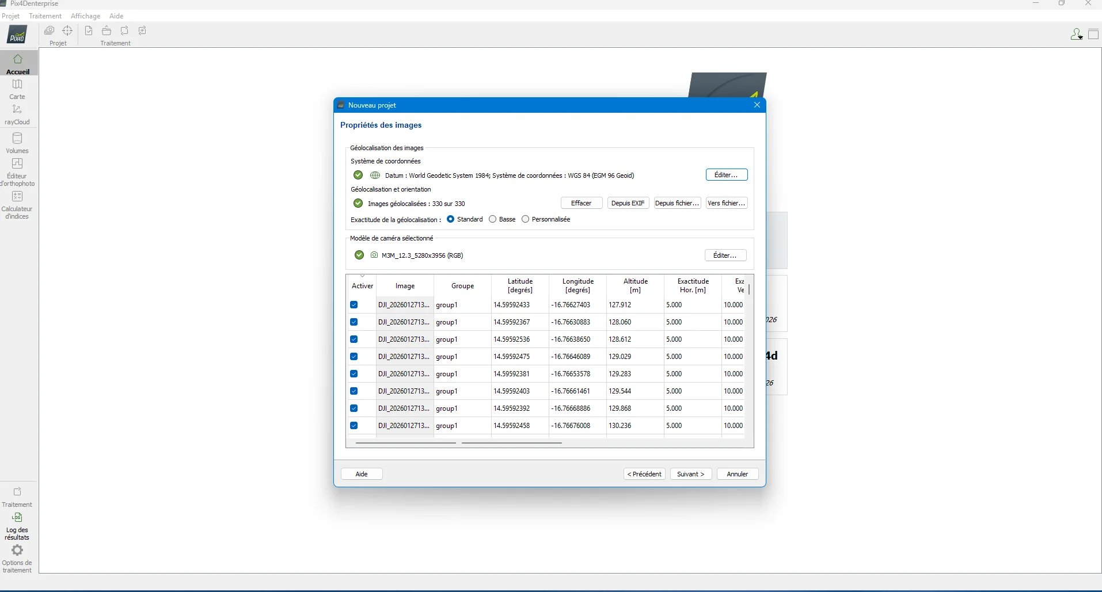Select the longitude cell -16.76630883
This screenshot has width=1102, height=592.
(x=578, y=322)
